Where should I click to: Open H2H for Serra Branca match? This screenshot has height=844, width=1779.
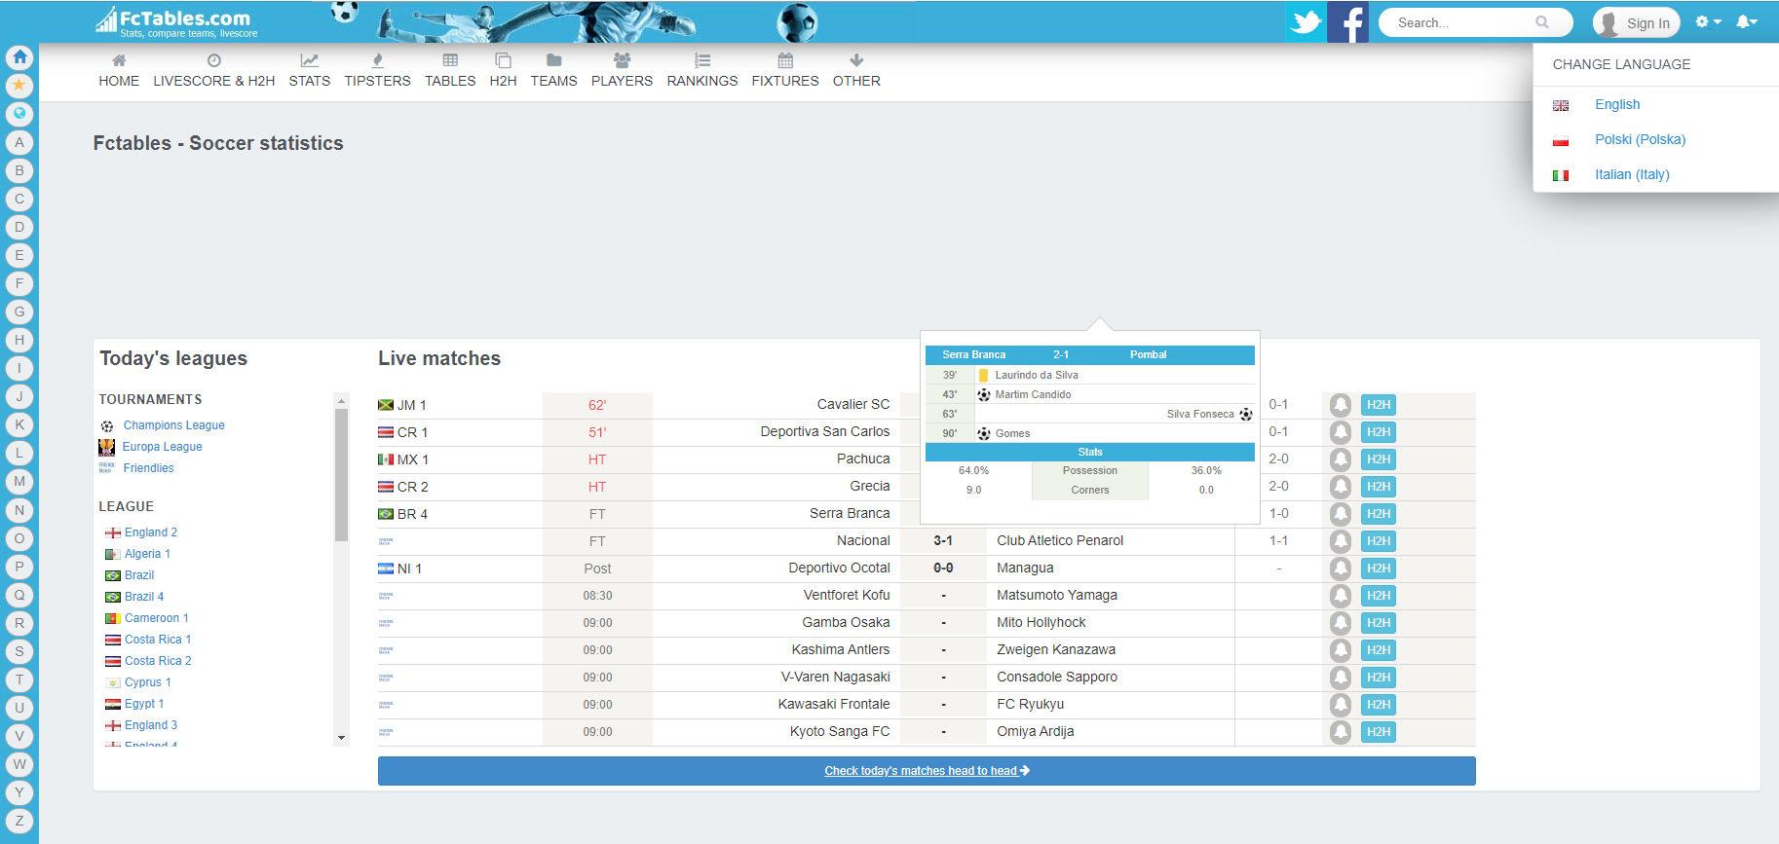(1378, 514)
